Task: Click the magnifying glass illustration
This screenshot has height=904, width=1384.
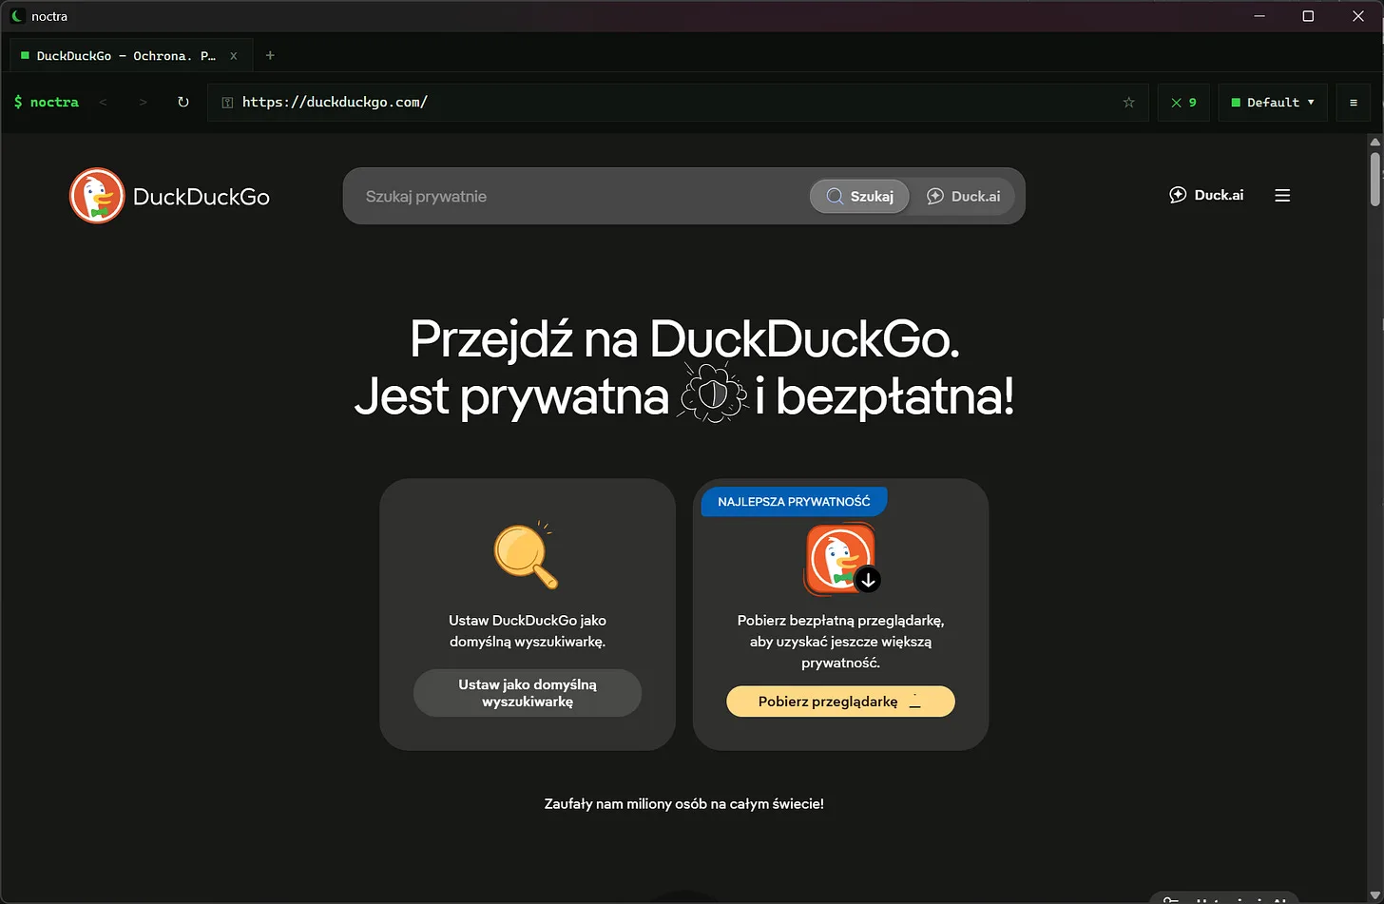Action: coord(526,554)
